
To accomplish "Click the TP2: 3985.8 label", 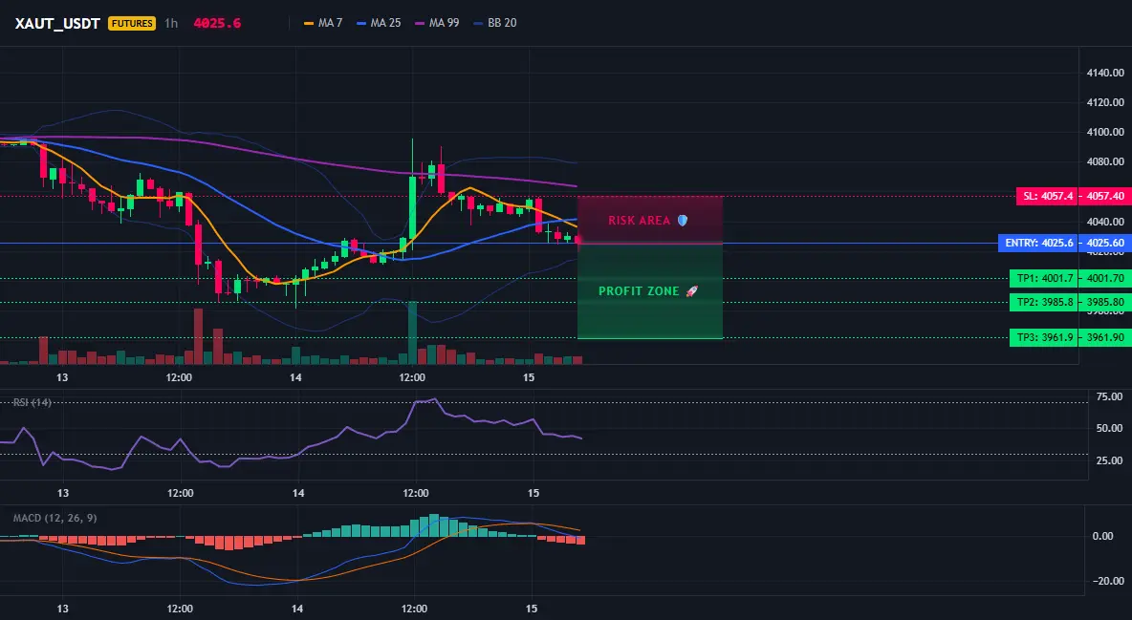I will [x=1044, y=303].
